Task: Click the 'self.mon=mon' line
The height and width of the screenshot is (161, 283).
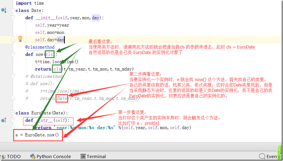Action: pyautogui.click(x=50, y=32)
